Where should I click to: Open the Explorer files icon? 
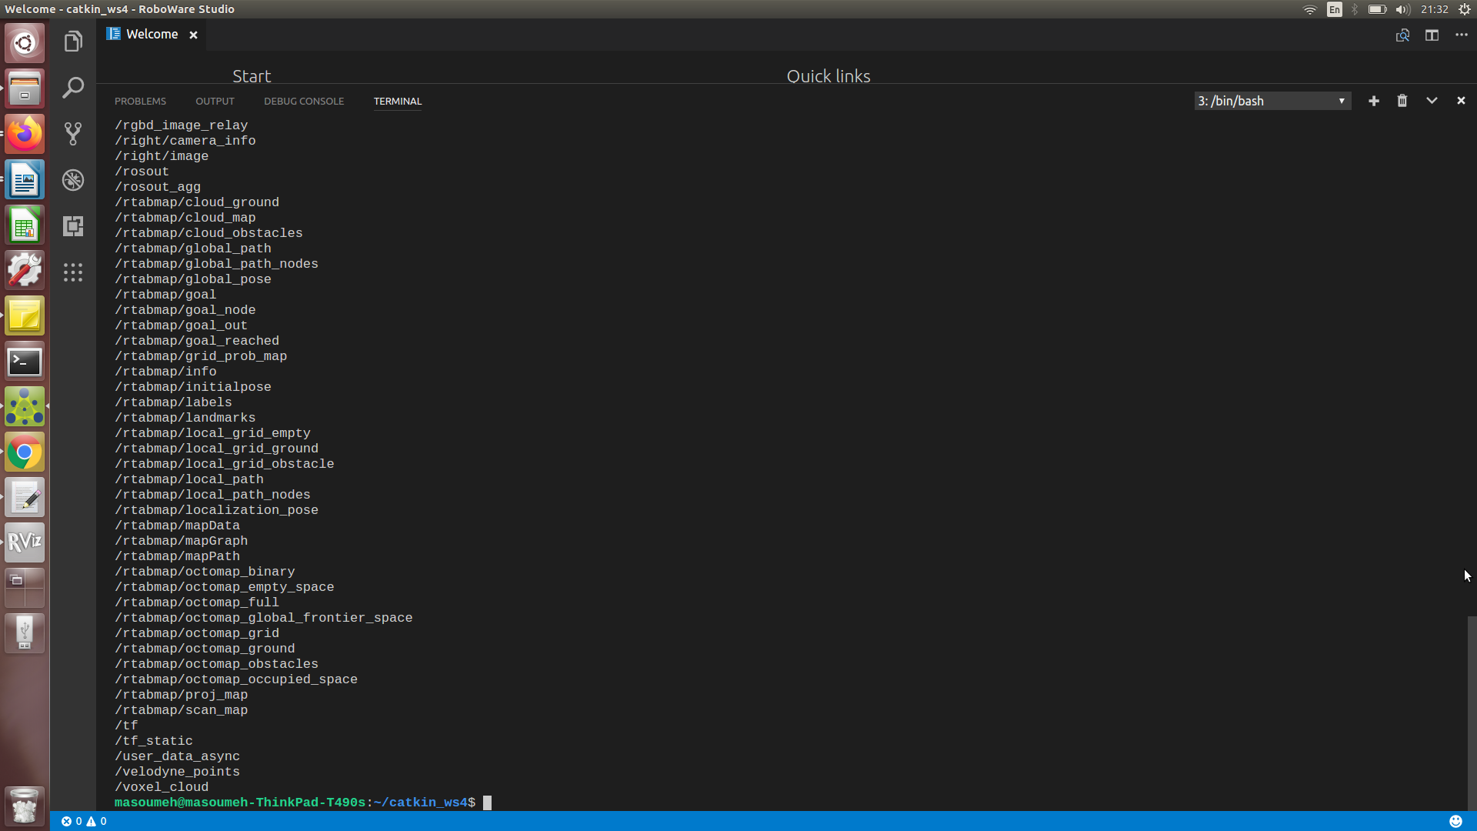click(73, 42)
